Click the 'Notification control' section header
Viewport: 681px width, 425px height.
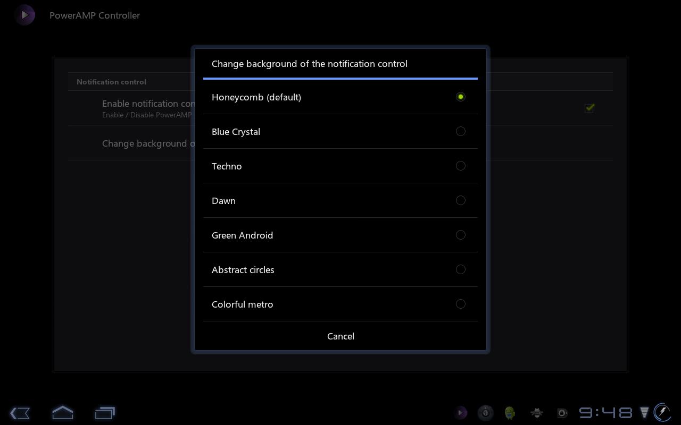tap(111, 82)
